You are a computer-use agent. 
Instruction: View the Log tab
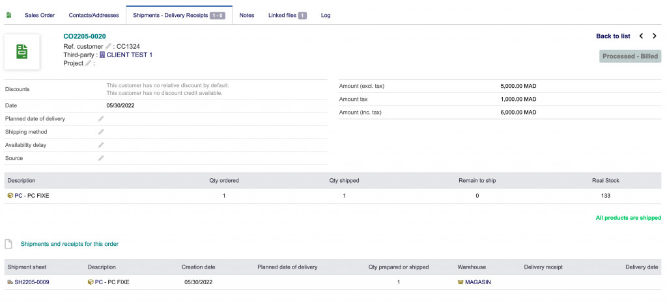pyautogui.click(x=326, y=15)
